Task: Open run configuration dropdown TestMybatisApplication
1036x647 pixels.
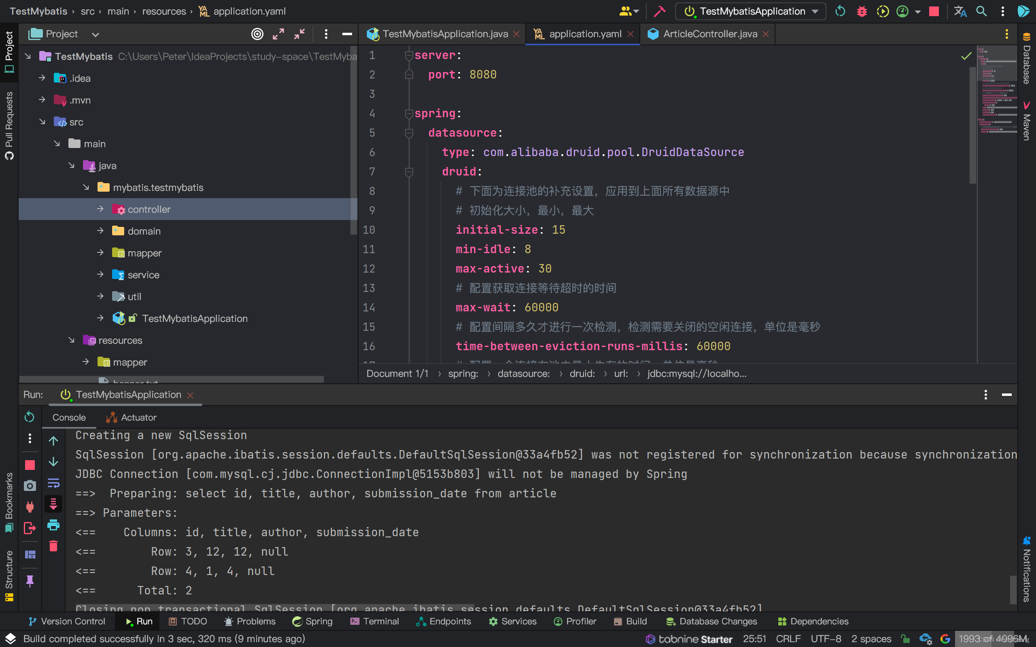Action: (x=750, y=12)
